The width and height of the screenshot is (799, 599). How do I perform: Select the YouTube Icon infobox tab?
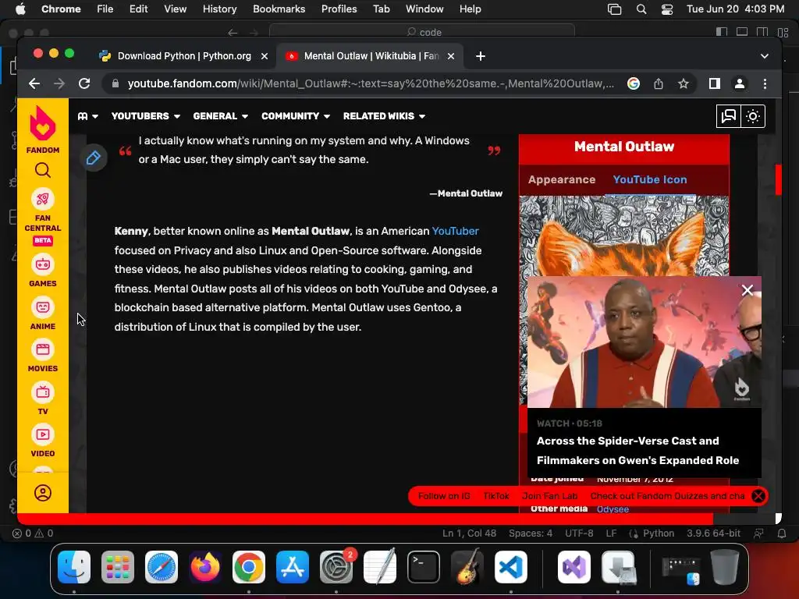tap(650, 179)
